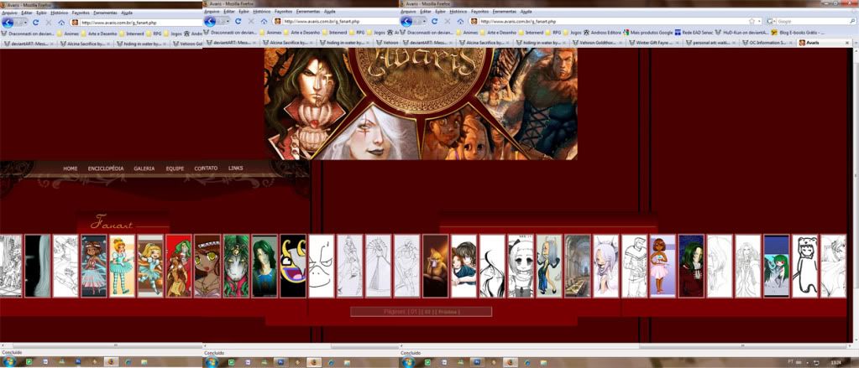Open CONTATO link in site navigation

pos(206,168)
